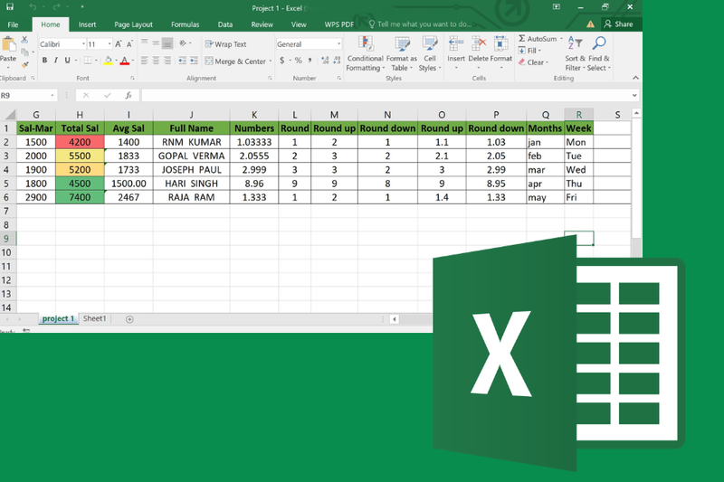This screenshot has height=482, width=724.
Task: Click Increase Decimal icon
Action: tap(325, 61)
